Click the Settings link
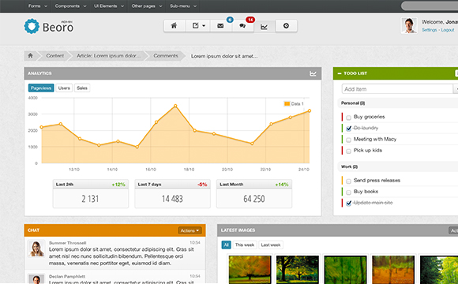The width and height of the screenshot is (458, 284). pyautogui.click(x=429, y=30)
